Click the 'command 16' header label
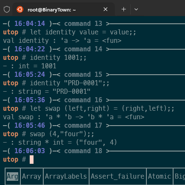Viewport: 185px width, 185px height. pyautogui.click(x=83, y=100)
